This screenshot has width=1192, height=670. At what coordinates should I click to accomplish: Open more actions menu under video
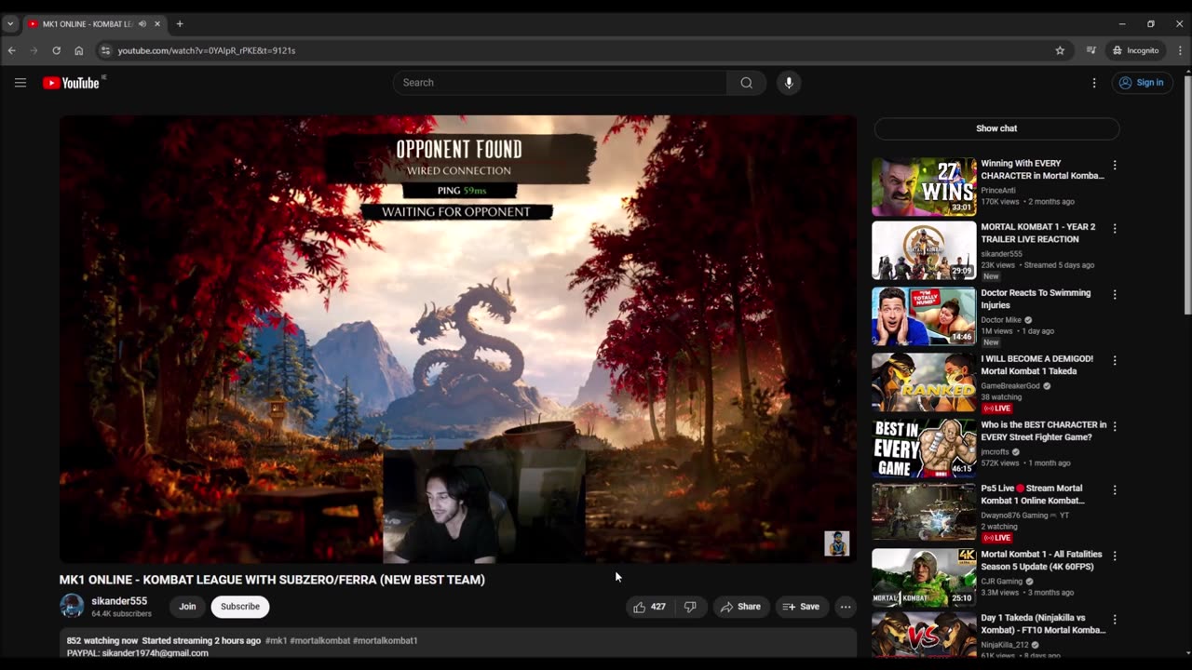[846, 607]
